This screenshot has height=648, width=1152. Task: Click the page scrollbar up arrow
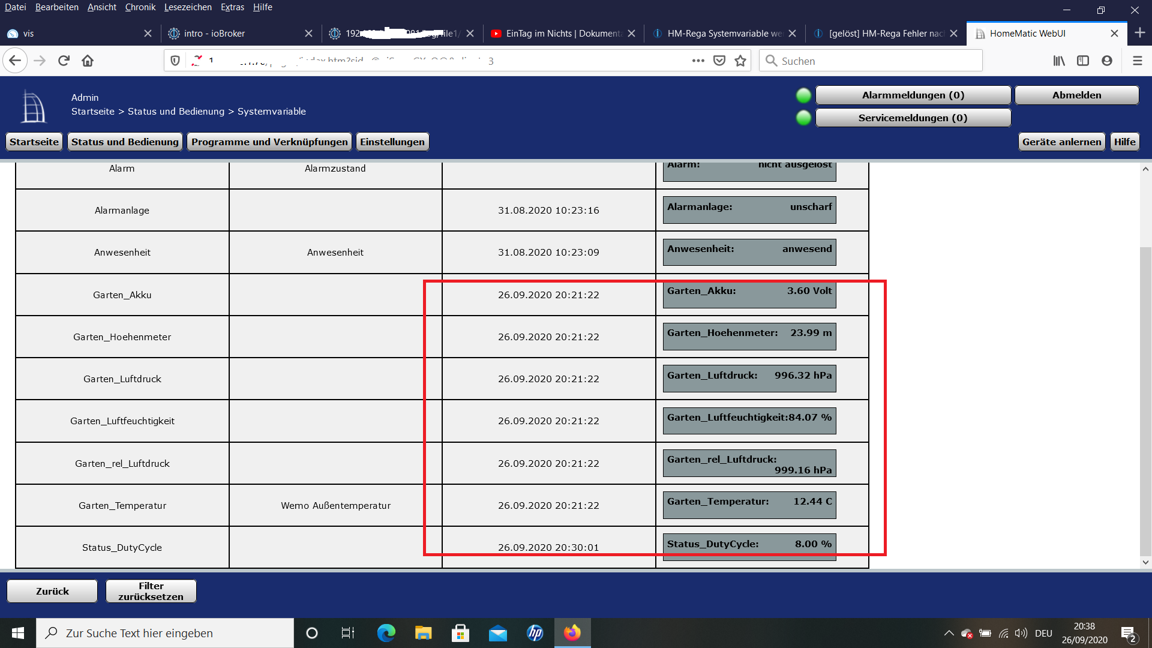(x=1145, y=169)
